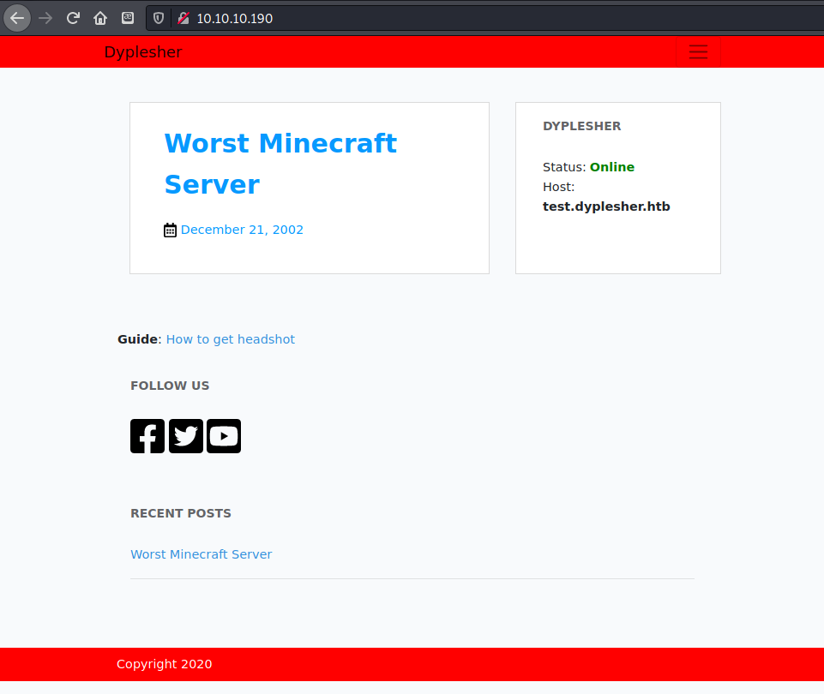Open 'Worst Minecraft Server' under Recent Posts
Screen dimensions: 824x694
click(x=201, y=554)
